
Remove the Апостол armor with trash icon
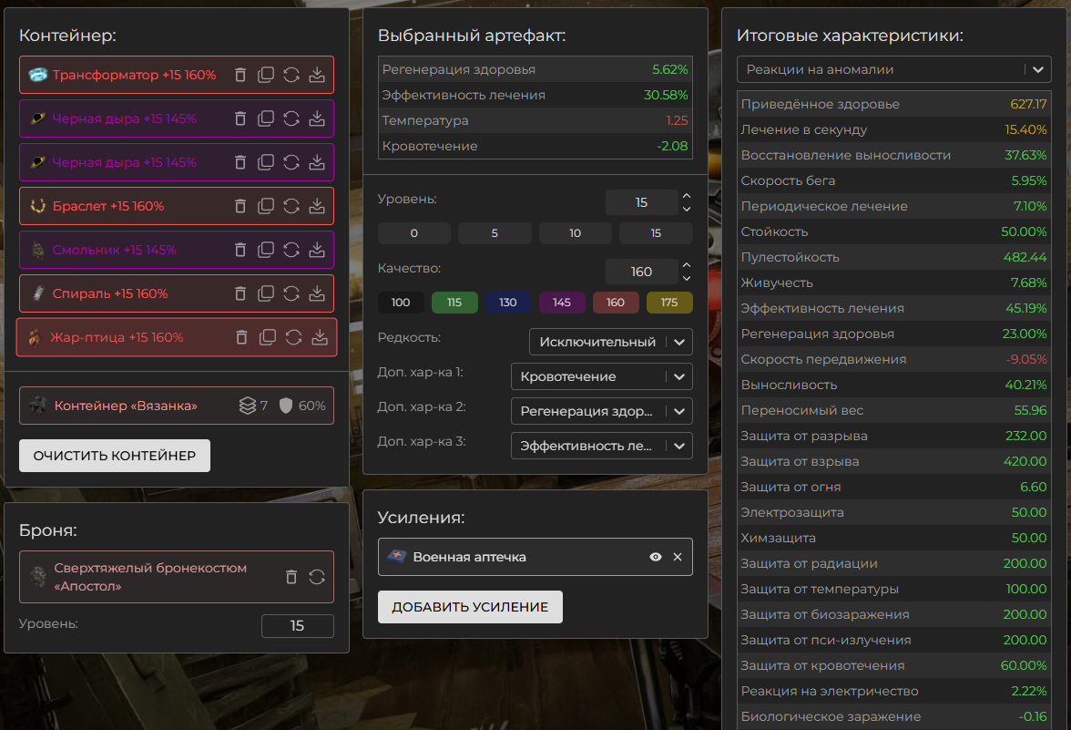point(291,577)
